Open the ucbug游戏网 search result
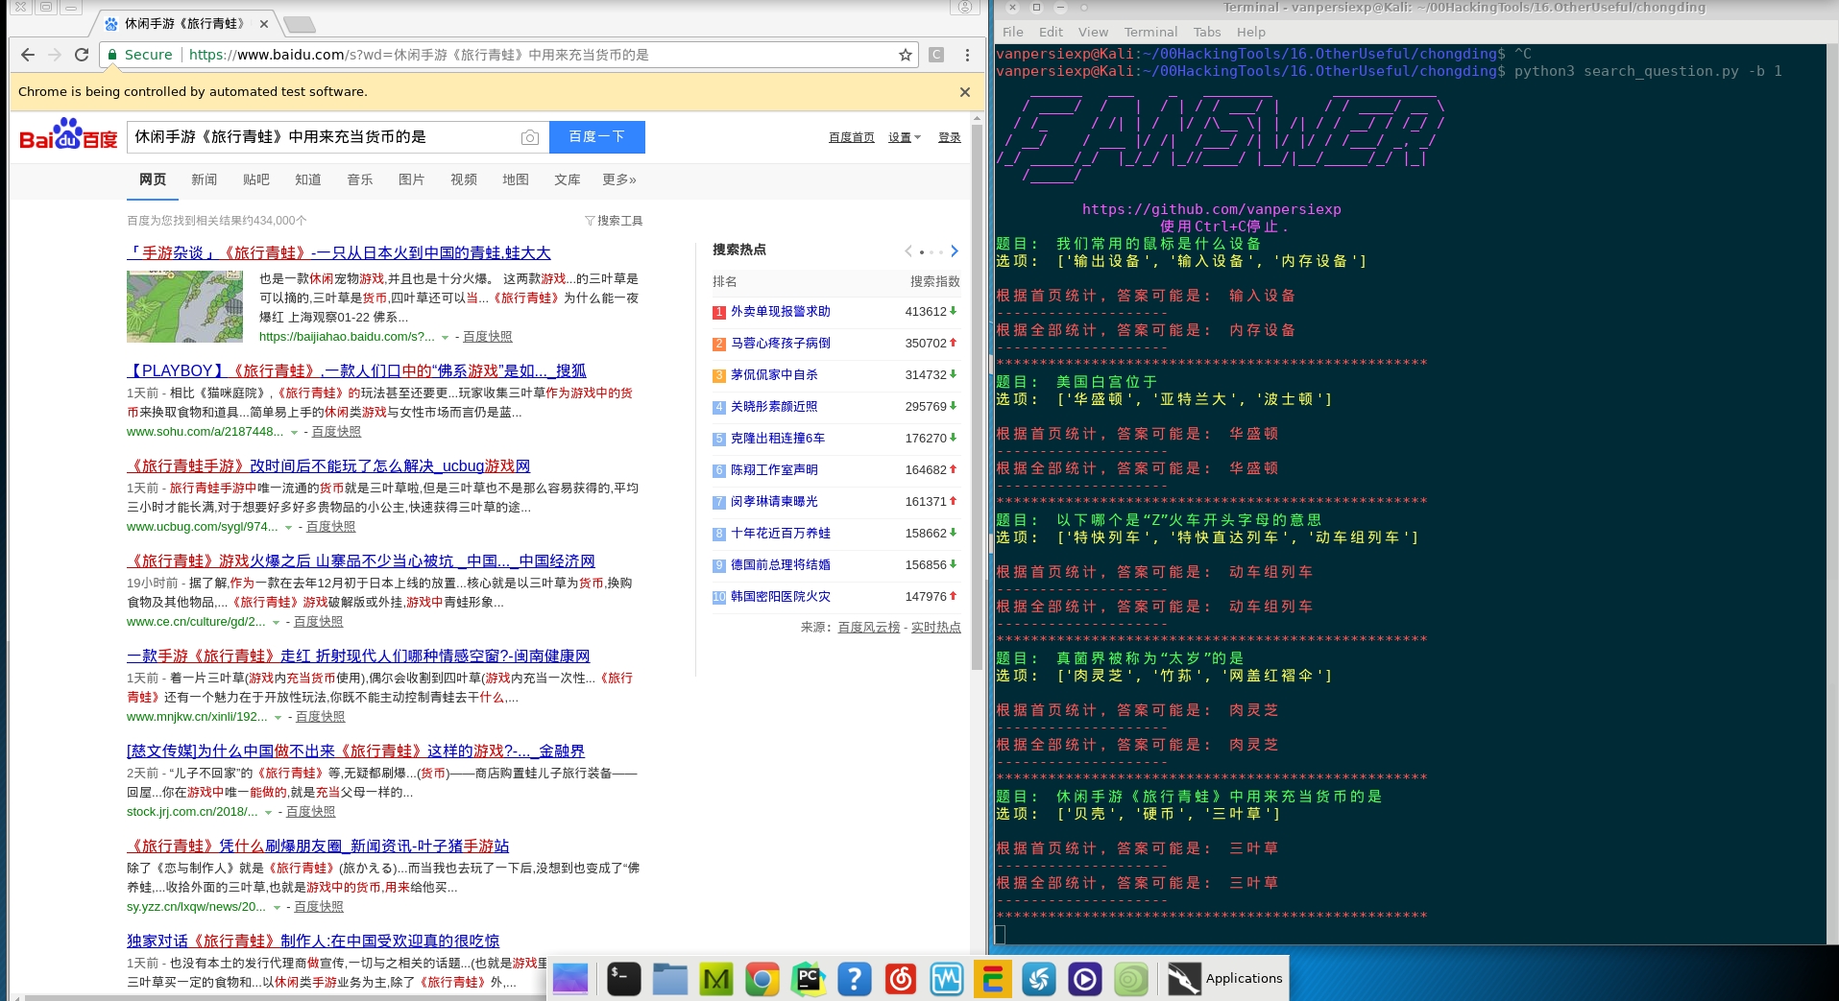Viewport: 1839px width, 1001px height. pos(328,466)
